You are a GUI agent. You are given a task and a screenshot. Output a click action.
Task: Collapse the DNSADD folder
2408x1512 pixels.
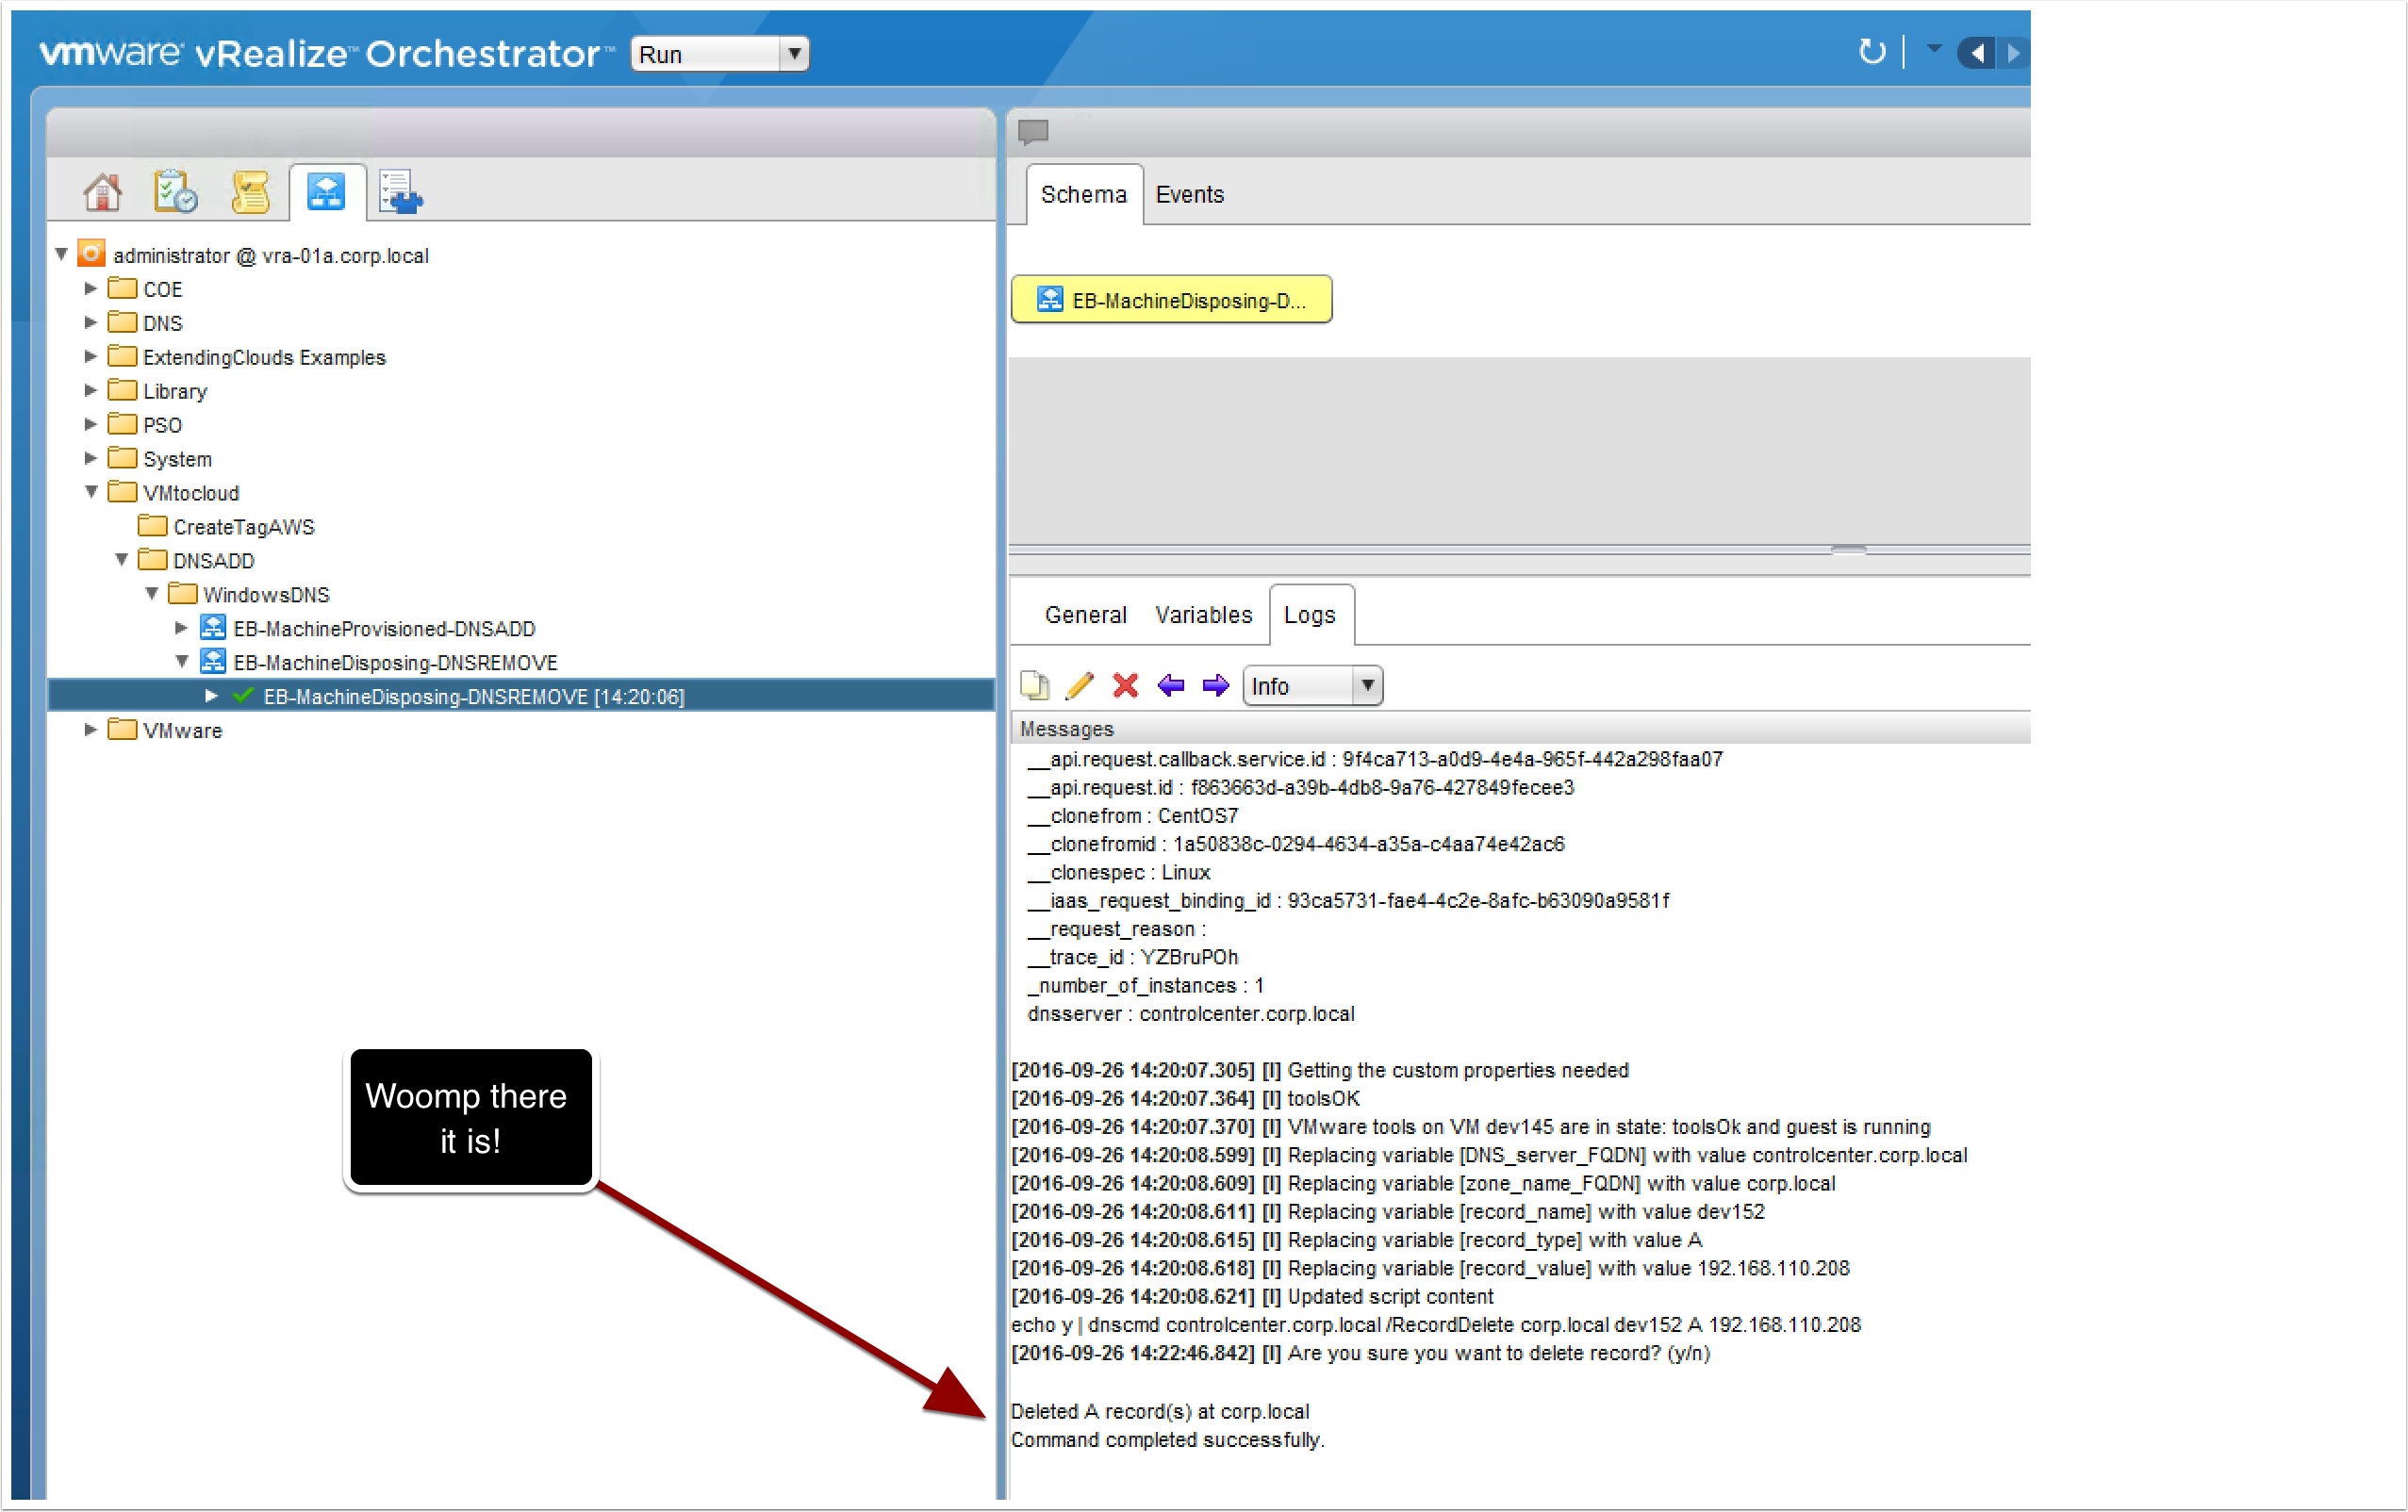pyautogui.click(x=121, y=560)
